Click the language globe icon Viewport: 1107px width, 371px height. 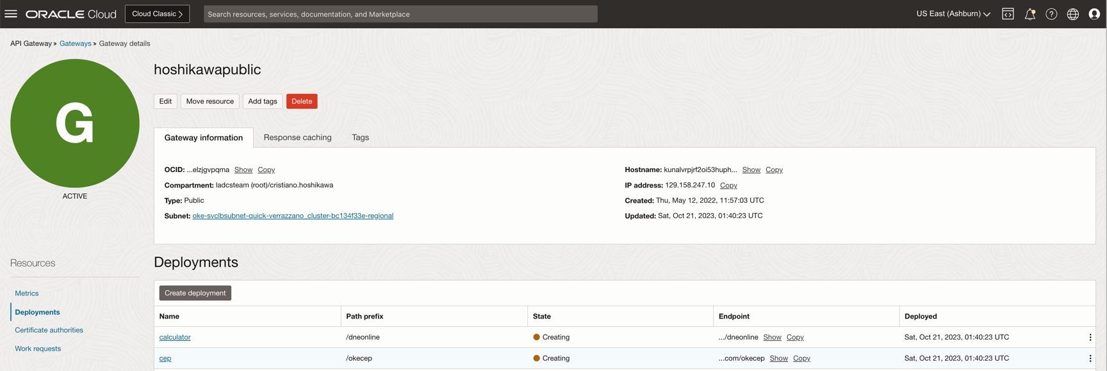[x=1072, y=14]
